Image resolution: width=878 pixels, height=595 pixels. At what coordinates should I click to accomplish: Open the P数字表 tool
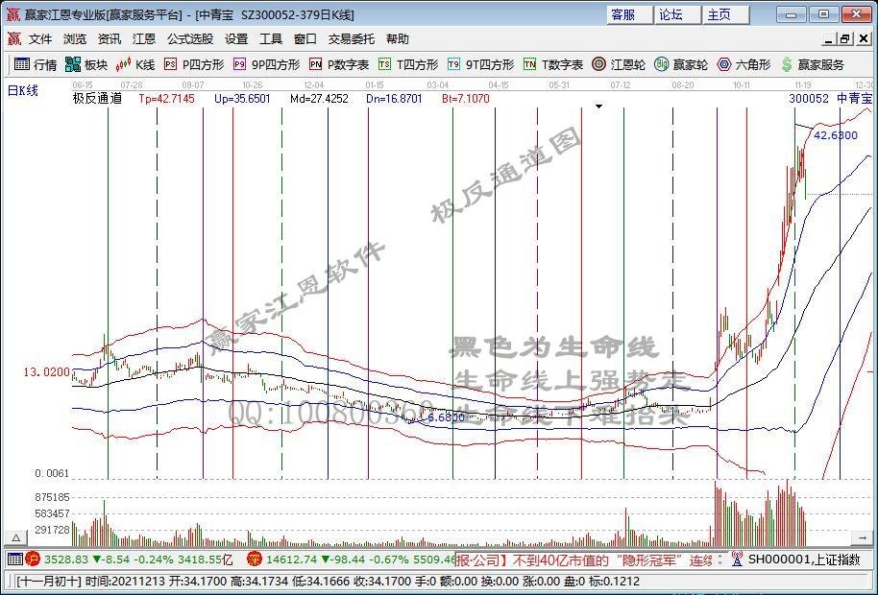click(339, 65)
